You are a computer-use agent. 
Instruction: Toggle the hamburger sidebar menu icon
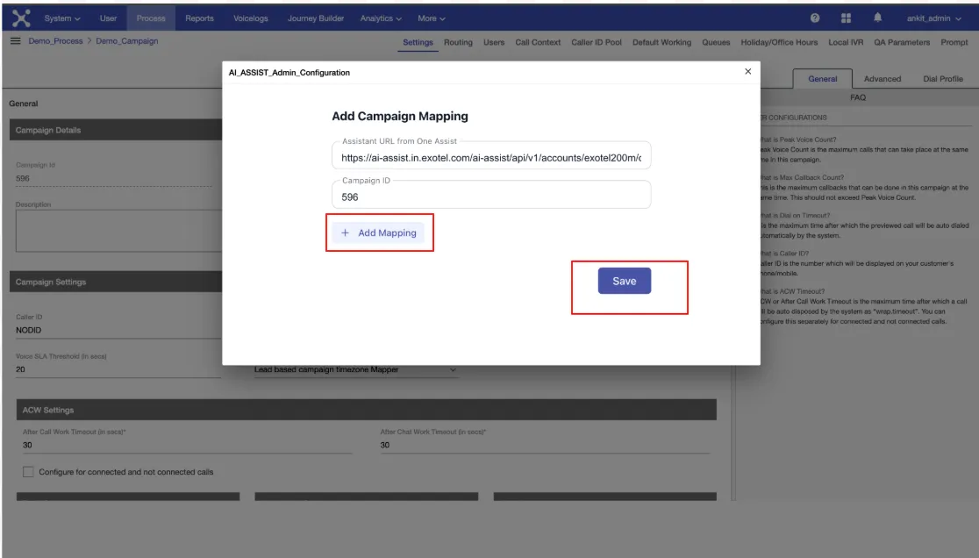click(x=16, y=40)
